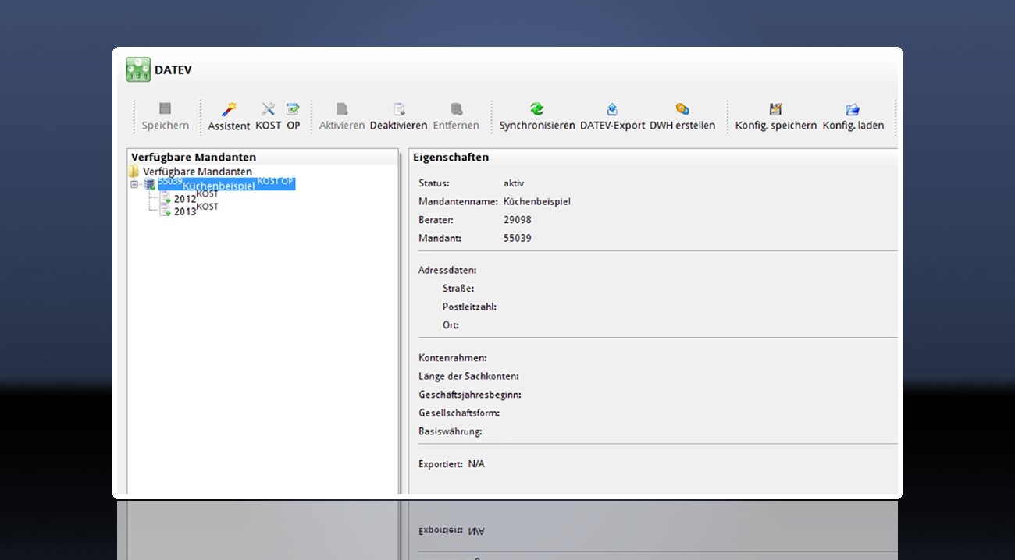This screenshot has height=560, width=1015.
Task: Load configuration via Konfig. laden
Action: [x=853, y=110]
